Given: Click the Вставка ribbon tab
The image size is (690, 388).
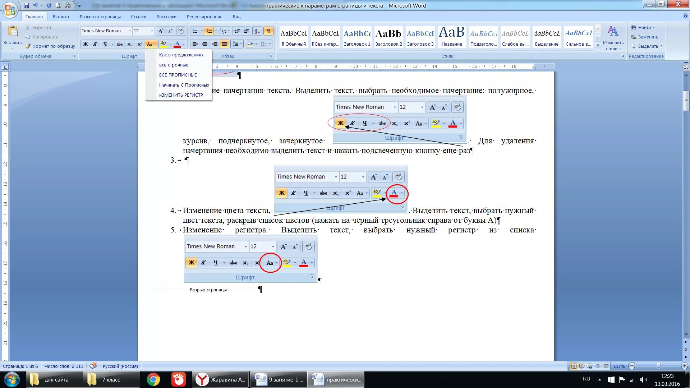Looking at the screenshot, I should click(61, 17).
